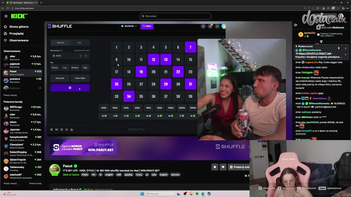351x197 pixels.
Task: Open funnyhoodvidz recommended channel
Action: pyautogui.click(x=22, y=138)
